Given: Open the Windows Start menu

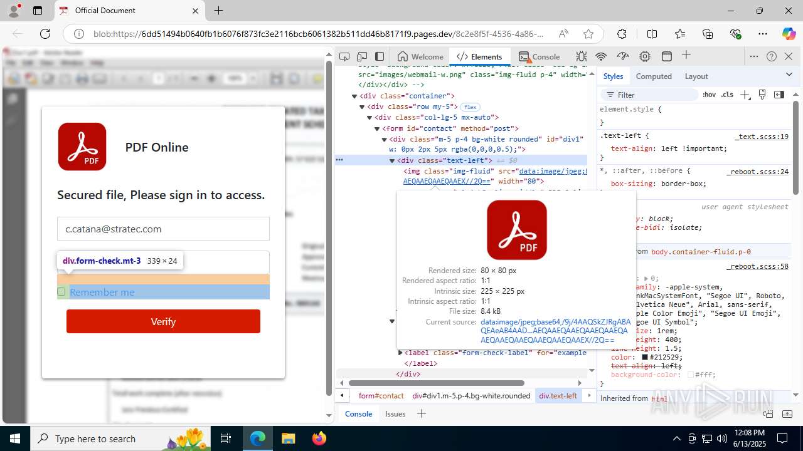Looking at the screenshot, I should [14, 438].
